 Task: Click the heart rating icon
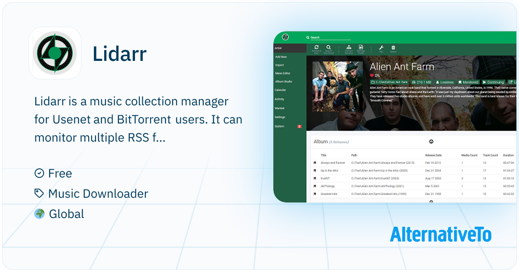pyautogui.click(x=372, y=76)
